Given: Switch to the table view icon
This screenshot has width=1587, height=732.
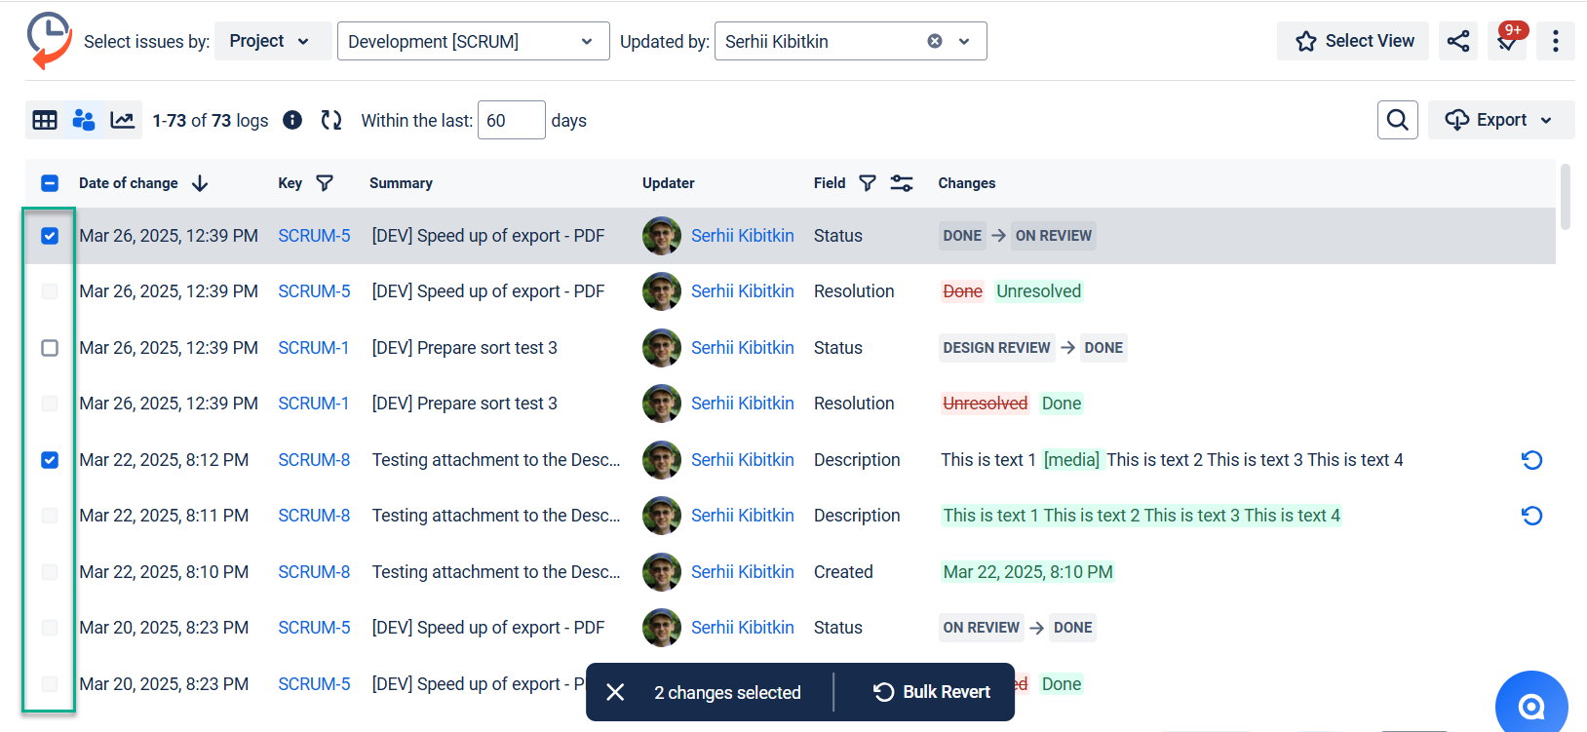Looking at the screenshot, I should tap(45, 120).
